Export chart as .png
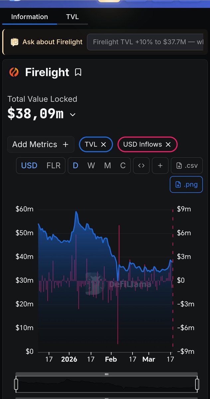Image resolution: width=210 pixels, height=399 pixels. 186,185
